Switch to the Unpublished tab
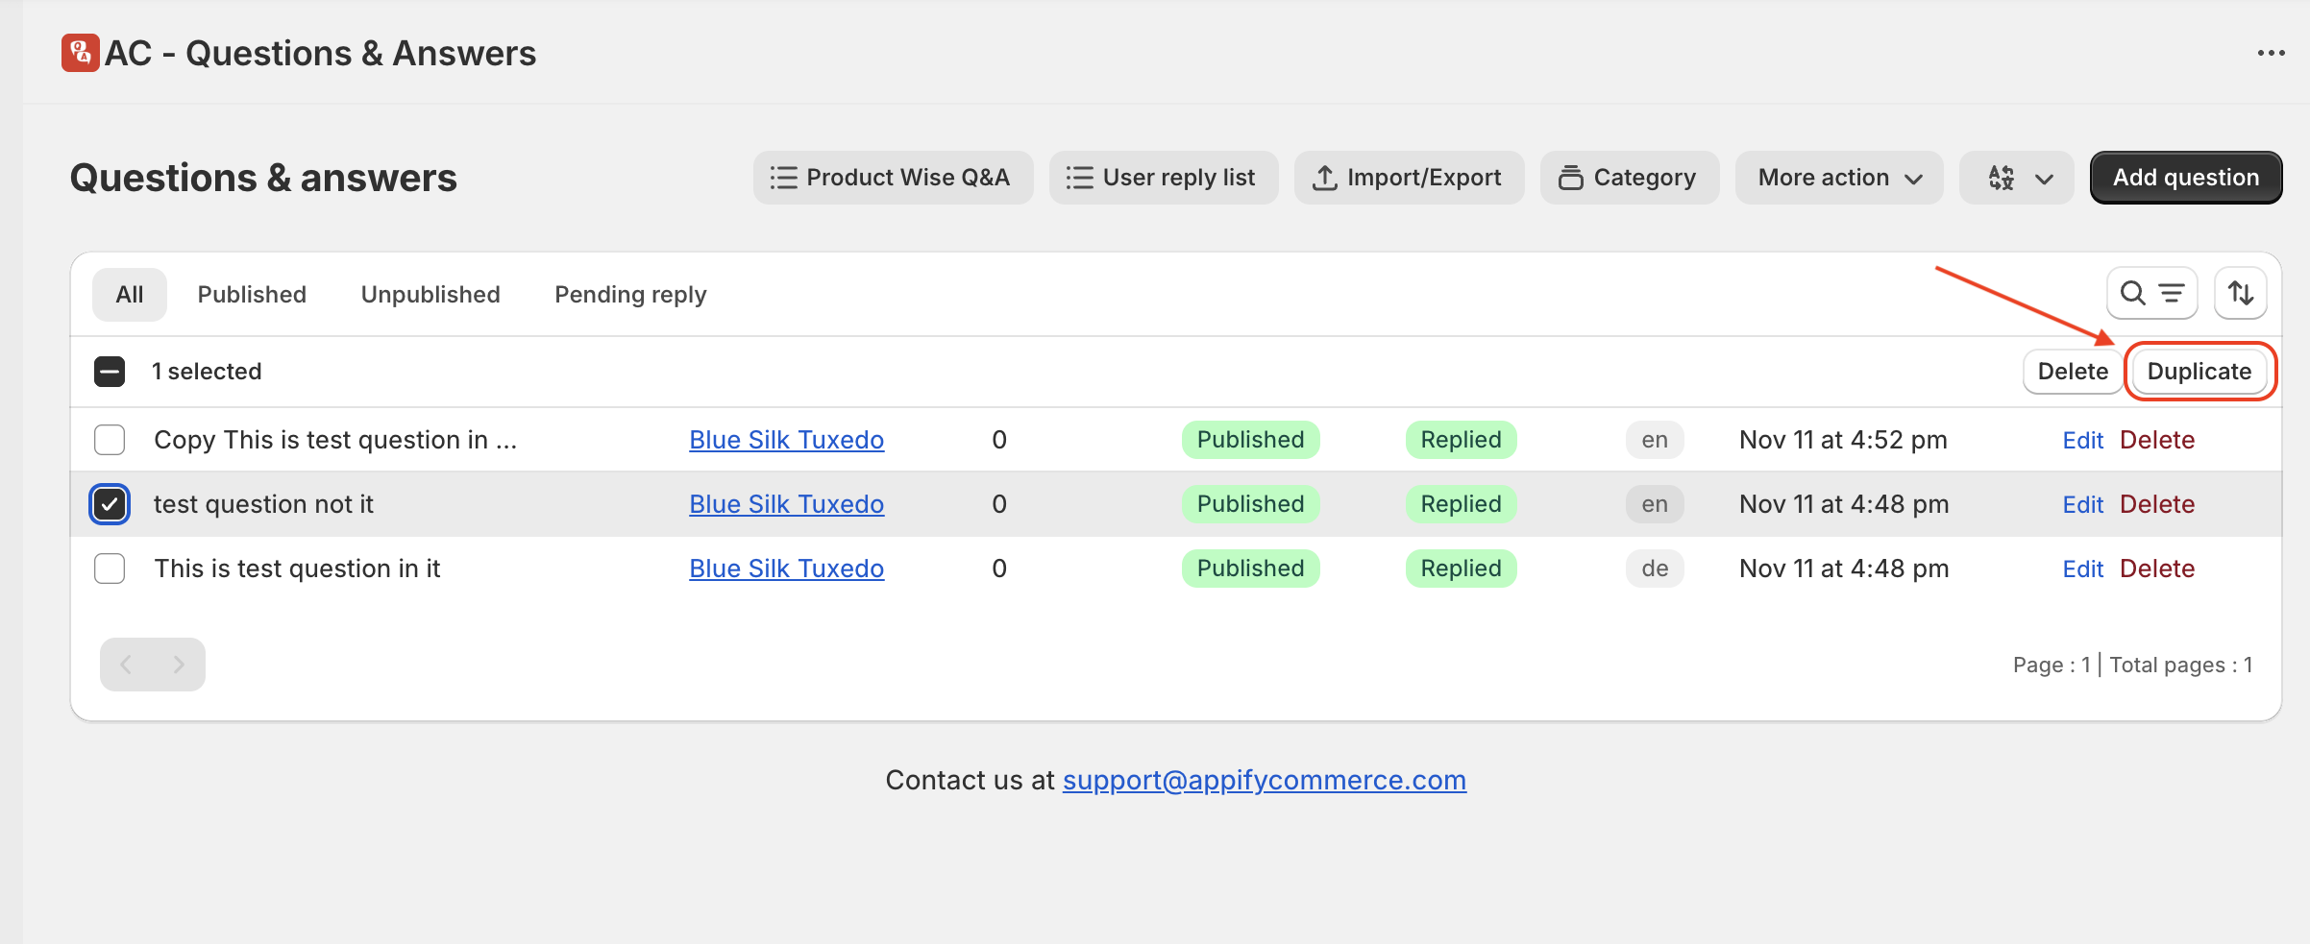 pos(430,295)
